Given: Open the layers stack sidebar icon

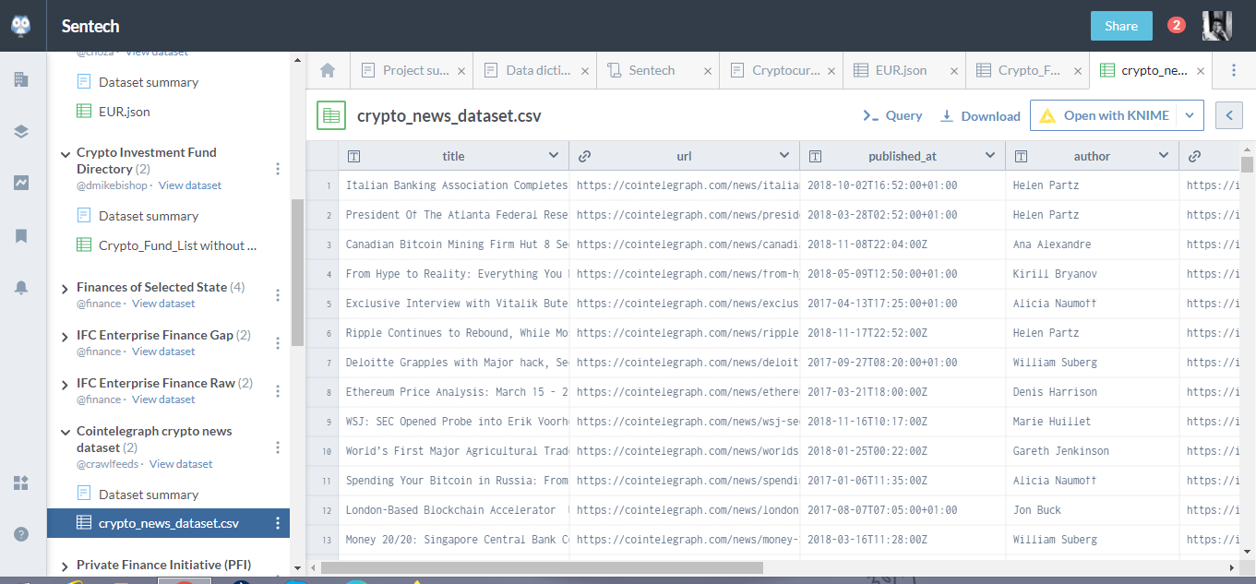Looking at the screenshot, I should [21, 131].
